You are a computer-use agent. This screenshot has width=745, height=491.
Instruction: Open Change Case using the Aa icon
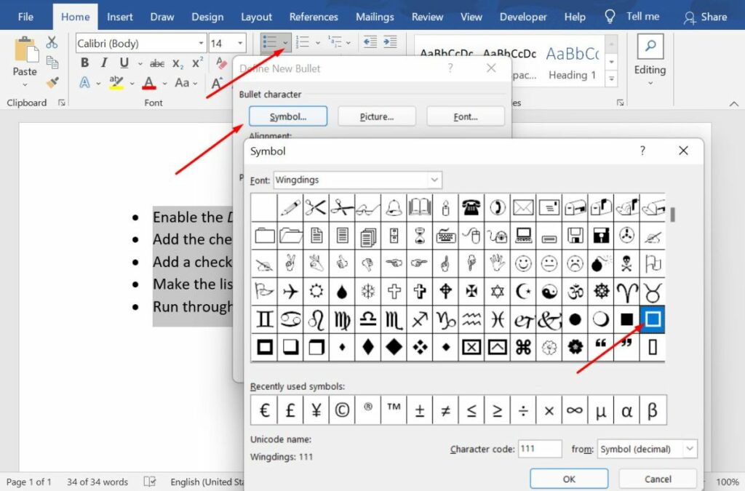pyautogui.click(x=182, y=82)
